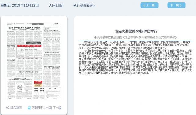Click the left chevron in 上一篇 button
Viewport: 196px width, 115px height.
click(x=144, y=5)
